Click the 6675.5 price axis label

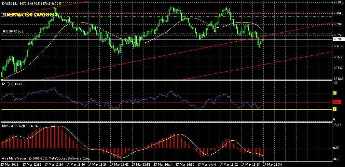tap(339, 35)
